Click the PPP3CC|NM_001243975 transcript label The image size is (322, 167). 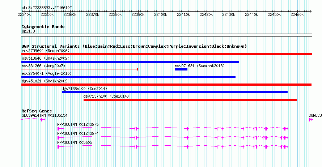pos(78,125)
